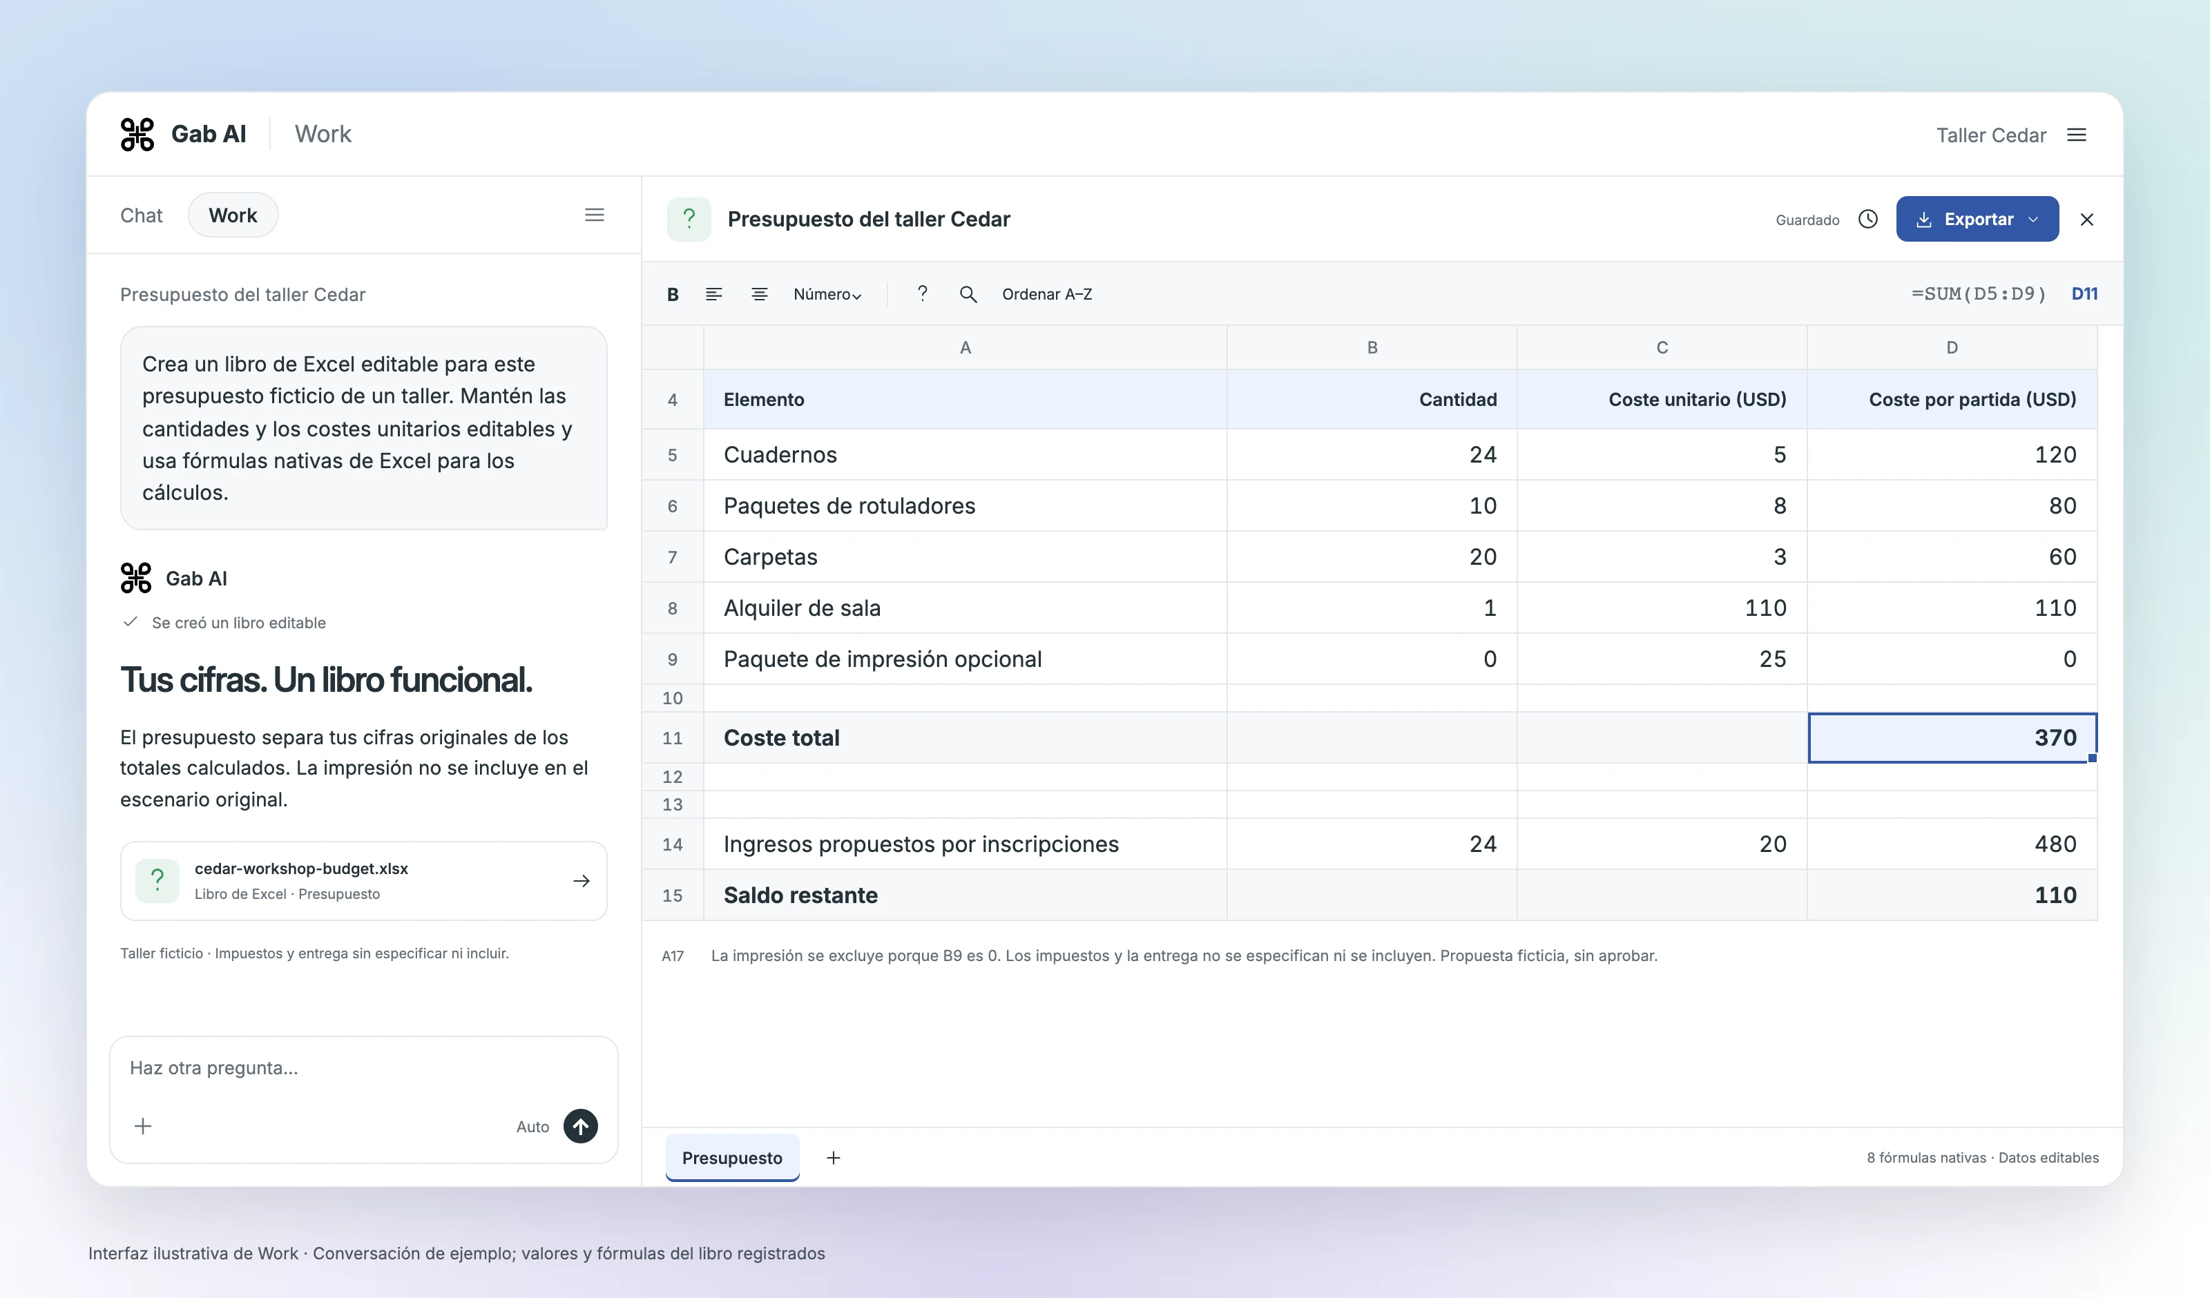This screenshot has width=2210, height=1298.
Task: Expand the Número format dropdown
Action: point(827,295)
